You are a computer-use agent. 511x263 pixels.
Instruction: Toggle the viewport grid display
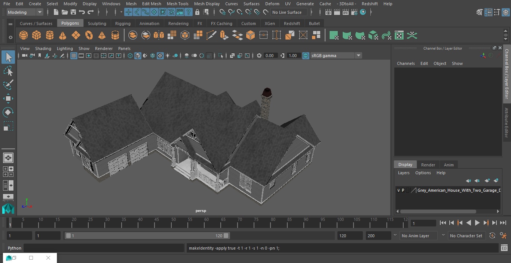tap(74, 56)
